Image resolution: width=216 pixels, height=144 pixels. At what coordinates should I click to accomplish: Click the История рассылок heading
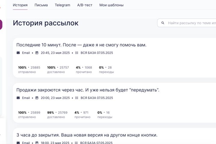point(46,23)
